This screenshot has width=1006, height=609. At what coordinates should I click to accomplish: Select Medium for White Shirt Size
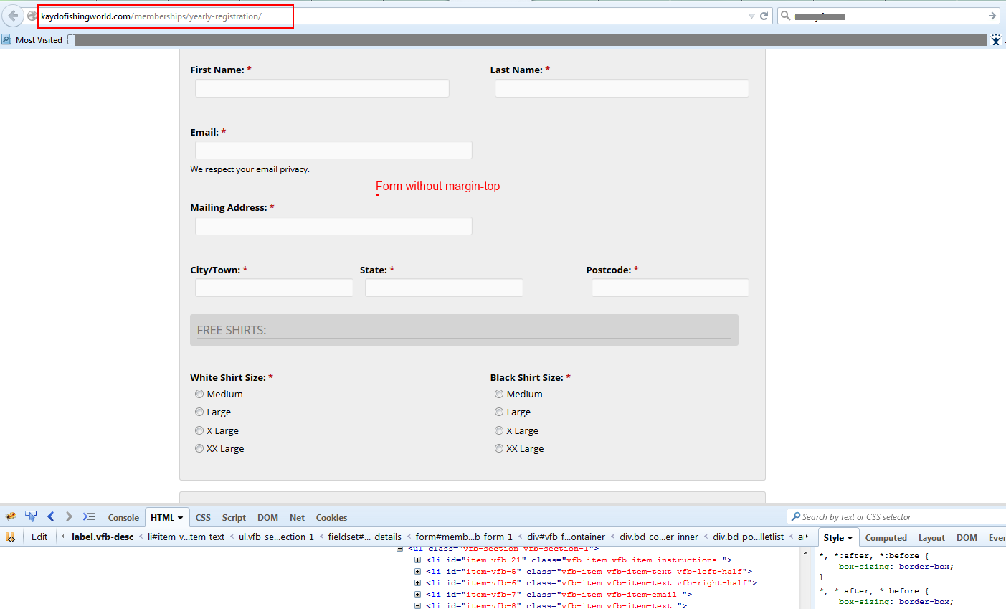[199, 393]
